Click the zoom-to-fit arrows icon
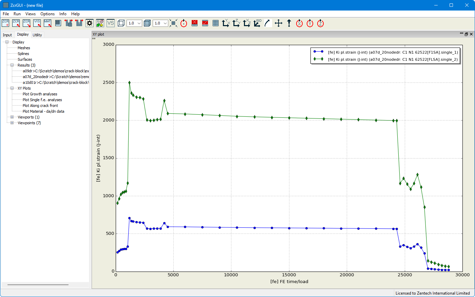475x297 pixels. [173, 23]
